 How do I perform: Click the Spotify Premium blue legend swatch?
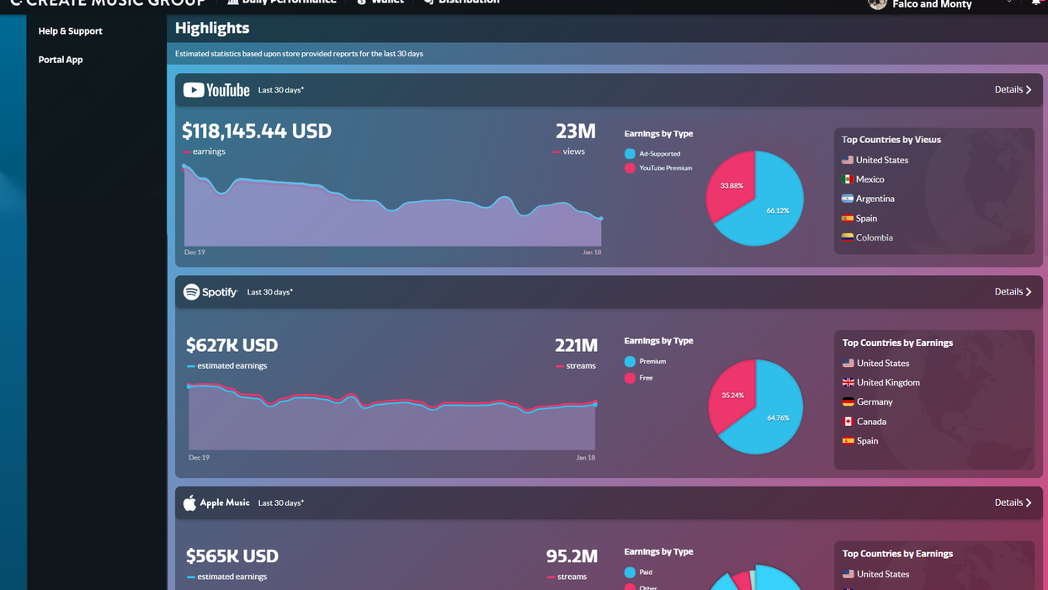(630, 361)
